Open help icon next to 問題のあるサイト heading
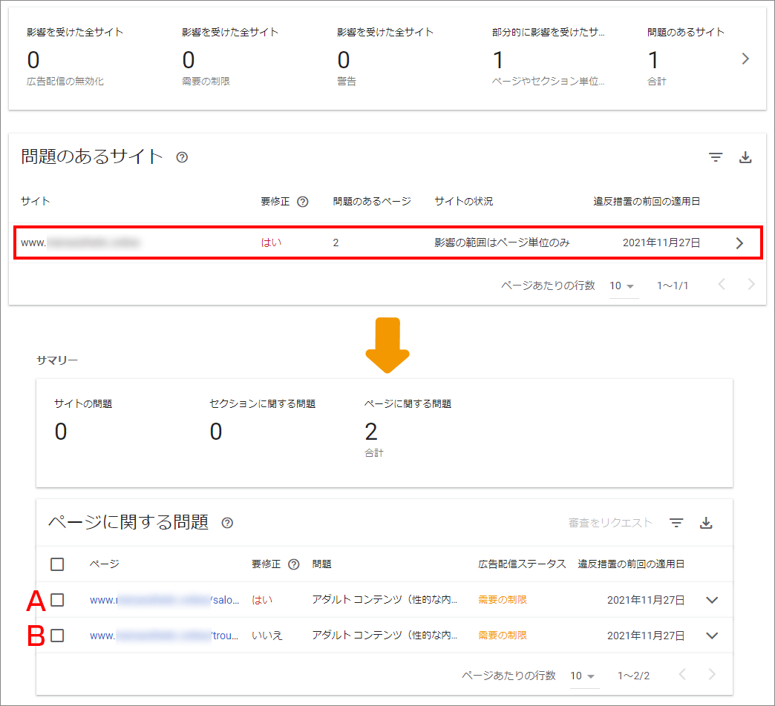Image resolution: width=775 pixels, height=706 pixels. pos(182,157)
